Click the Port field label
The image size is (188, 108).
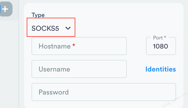pos(158,38)
